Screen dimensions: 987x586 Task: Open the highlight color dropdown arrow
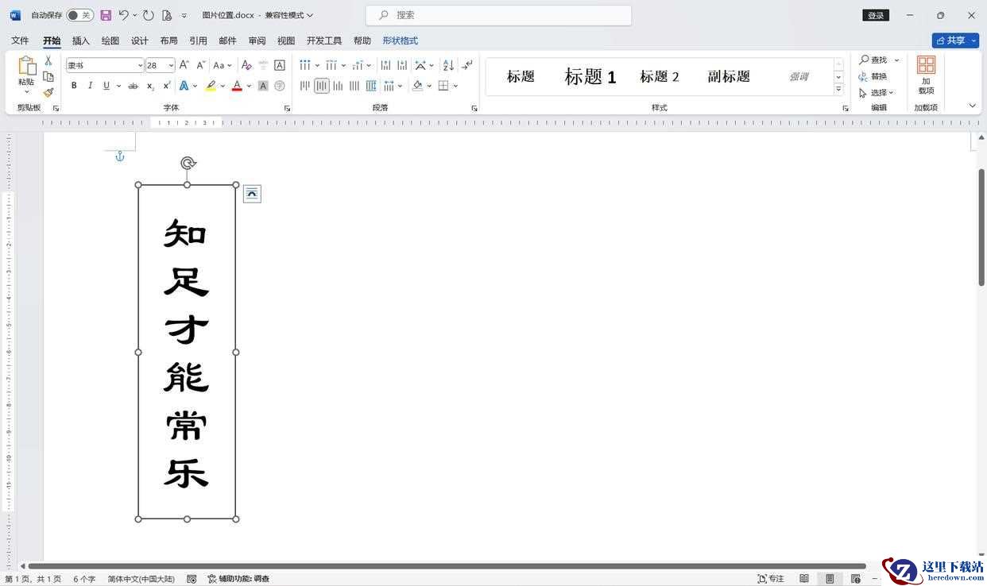click(x=223, y=86)
